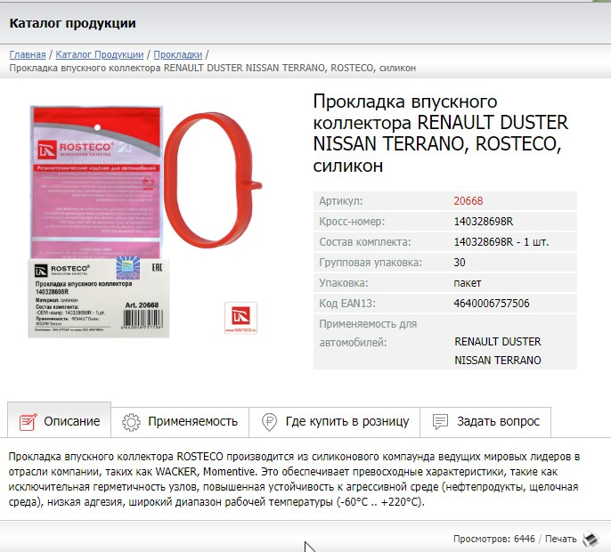
Task: Click the Кросс-номер: label
Action: click(352, 222)
